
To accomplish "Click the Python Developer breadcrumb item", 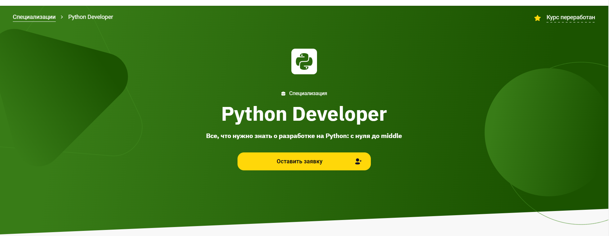I will pyautogui.click(x=91, y=17).
